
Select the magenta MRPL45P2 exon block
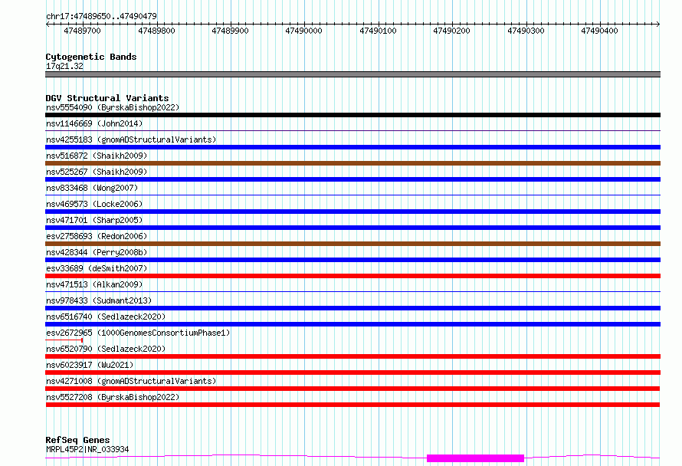pos(475,458)
